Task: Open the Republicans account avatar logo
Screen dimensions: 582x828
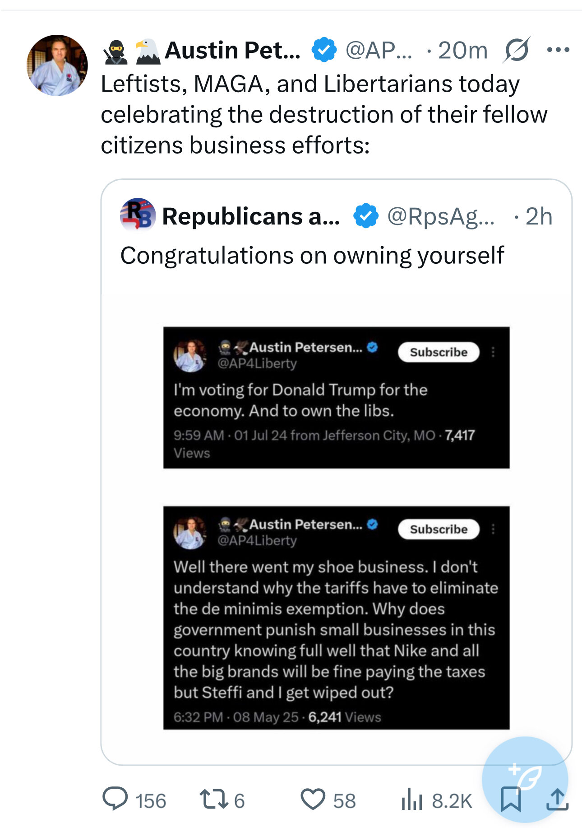Action: pos(138,215)
